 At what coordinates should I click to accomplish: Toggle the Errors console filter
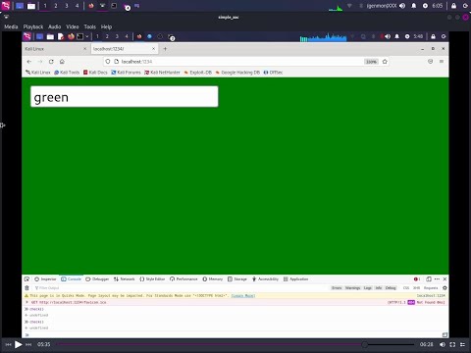pyautogui.click(x=337, y=288)
